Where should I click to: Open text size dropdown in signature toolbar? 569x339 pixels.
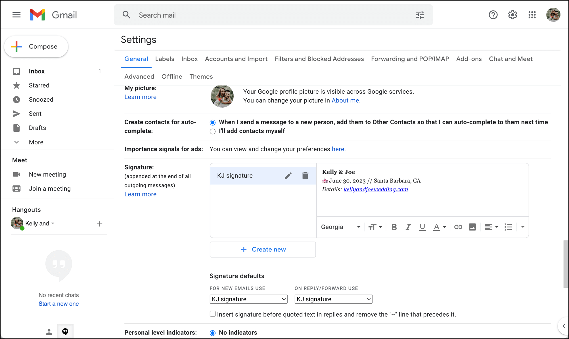(375, 227)
